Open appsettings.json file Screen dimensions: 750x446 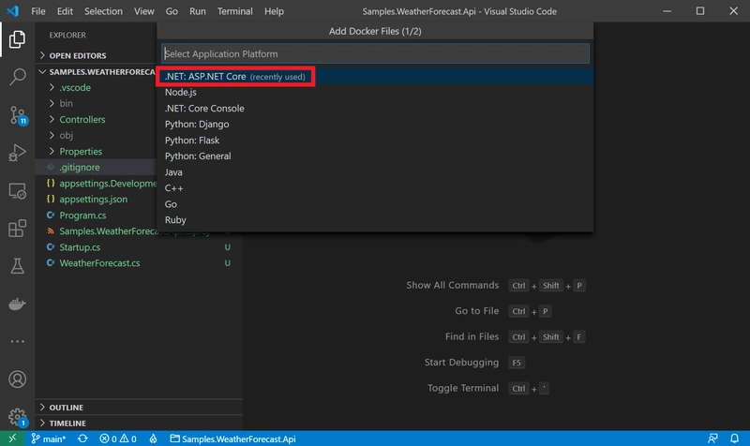click(x=93, y=199)
